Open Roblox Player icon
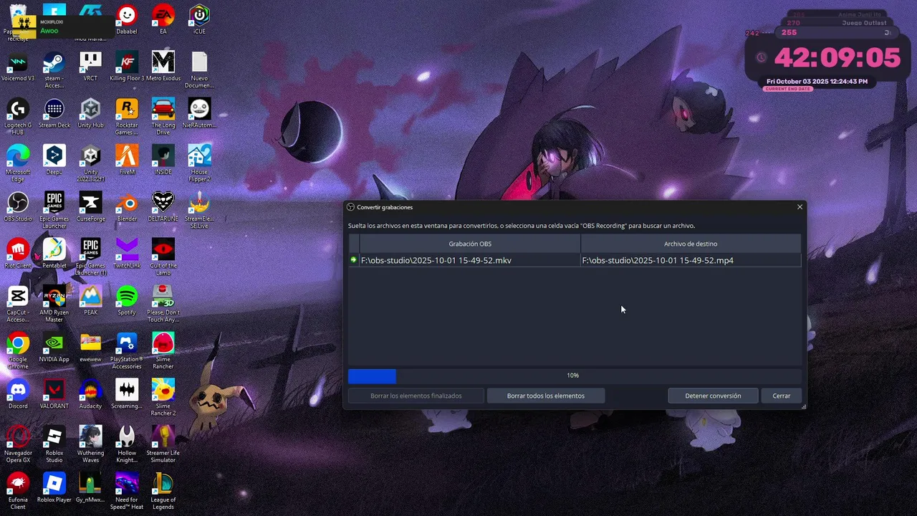This screenshot has width=917, height=516. tap(54, 488)
